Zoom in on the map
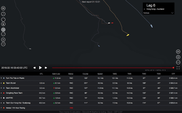 pyautogui.click(x=178, y=57)
